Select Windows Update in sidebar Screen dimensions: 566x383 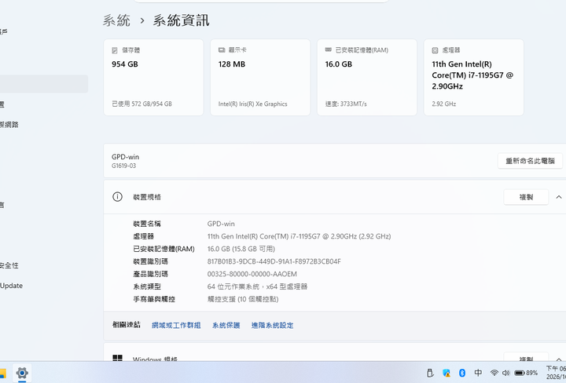point(11,286)
